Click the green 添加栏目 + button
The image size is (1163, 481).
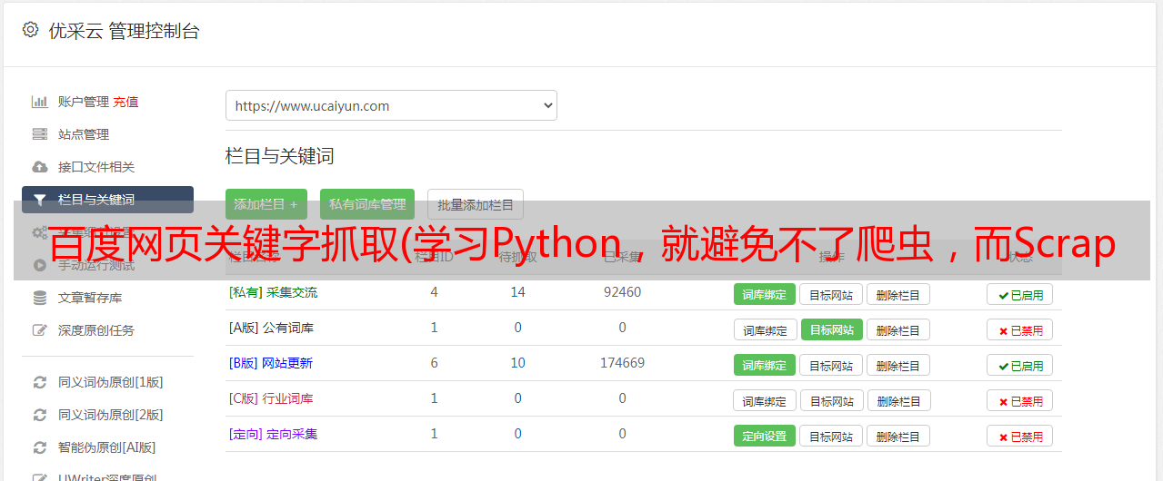click(x=266, y=204)
